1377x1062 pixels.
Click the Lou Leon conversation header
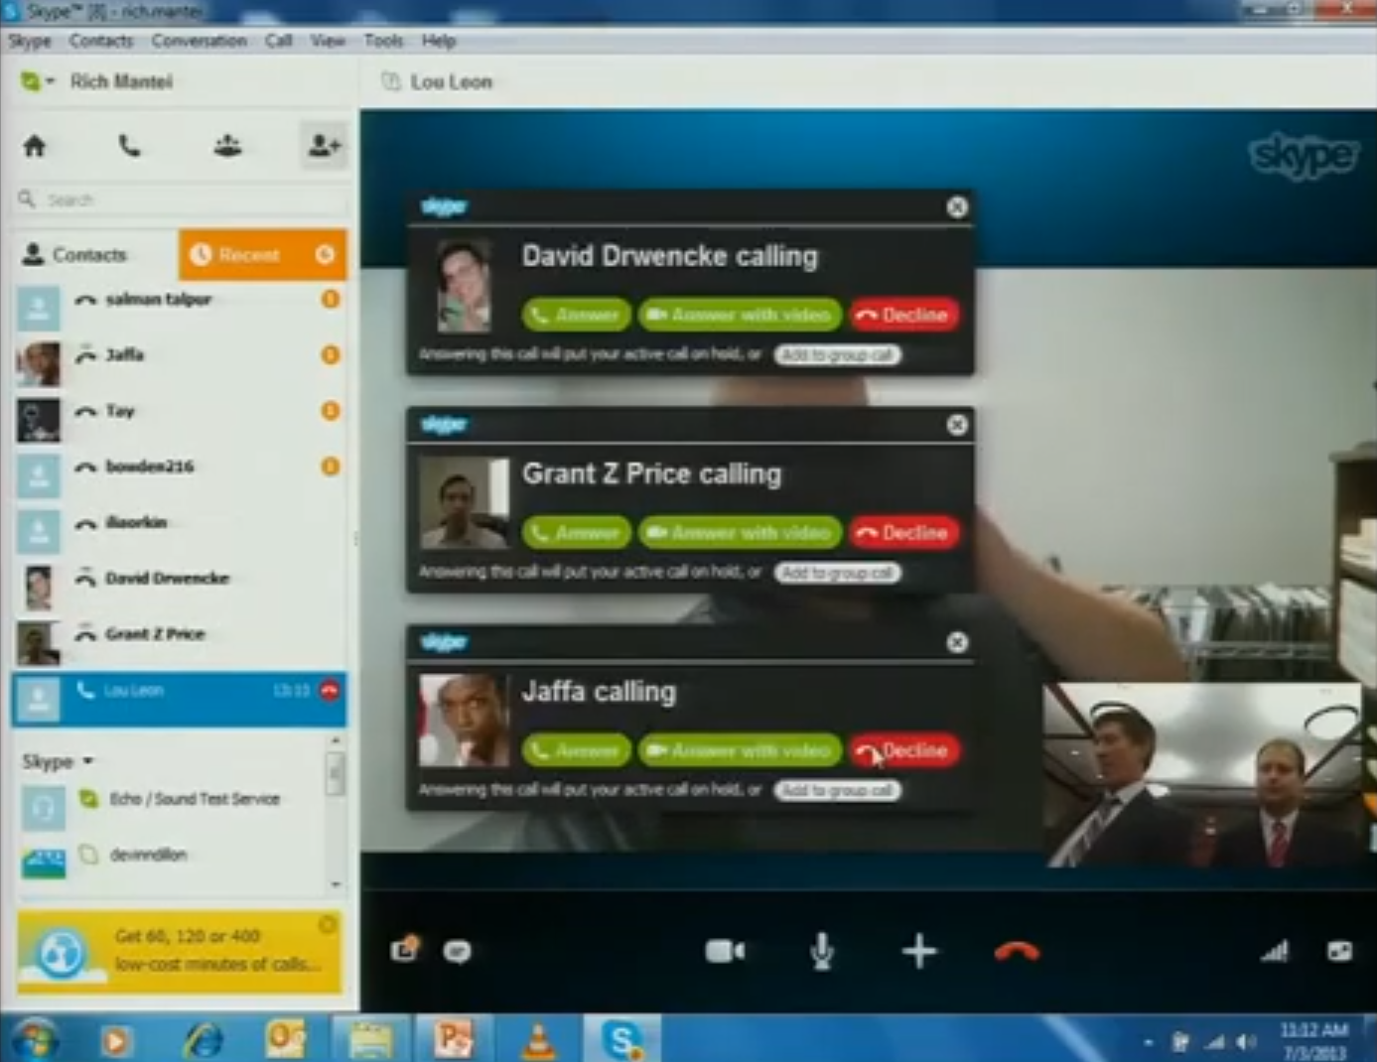(x=452, y=82)
